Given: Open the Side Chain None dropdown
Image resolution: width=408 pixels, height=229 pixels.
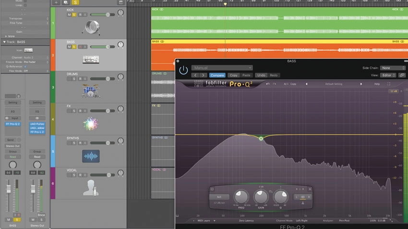Looking at the screenshot, I should (x=393, y=68).
